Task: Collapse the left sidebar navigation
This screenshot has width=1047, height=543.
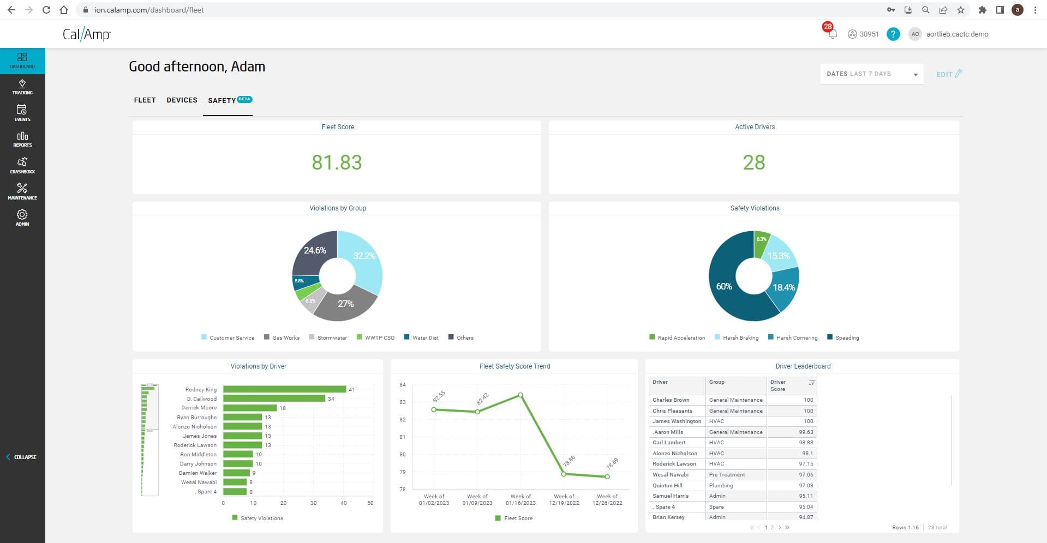Action: tap(22, 457)
